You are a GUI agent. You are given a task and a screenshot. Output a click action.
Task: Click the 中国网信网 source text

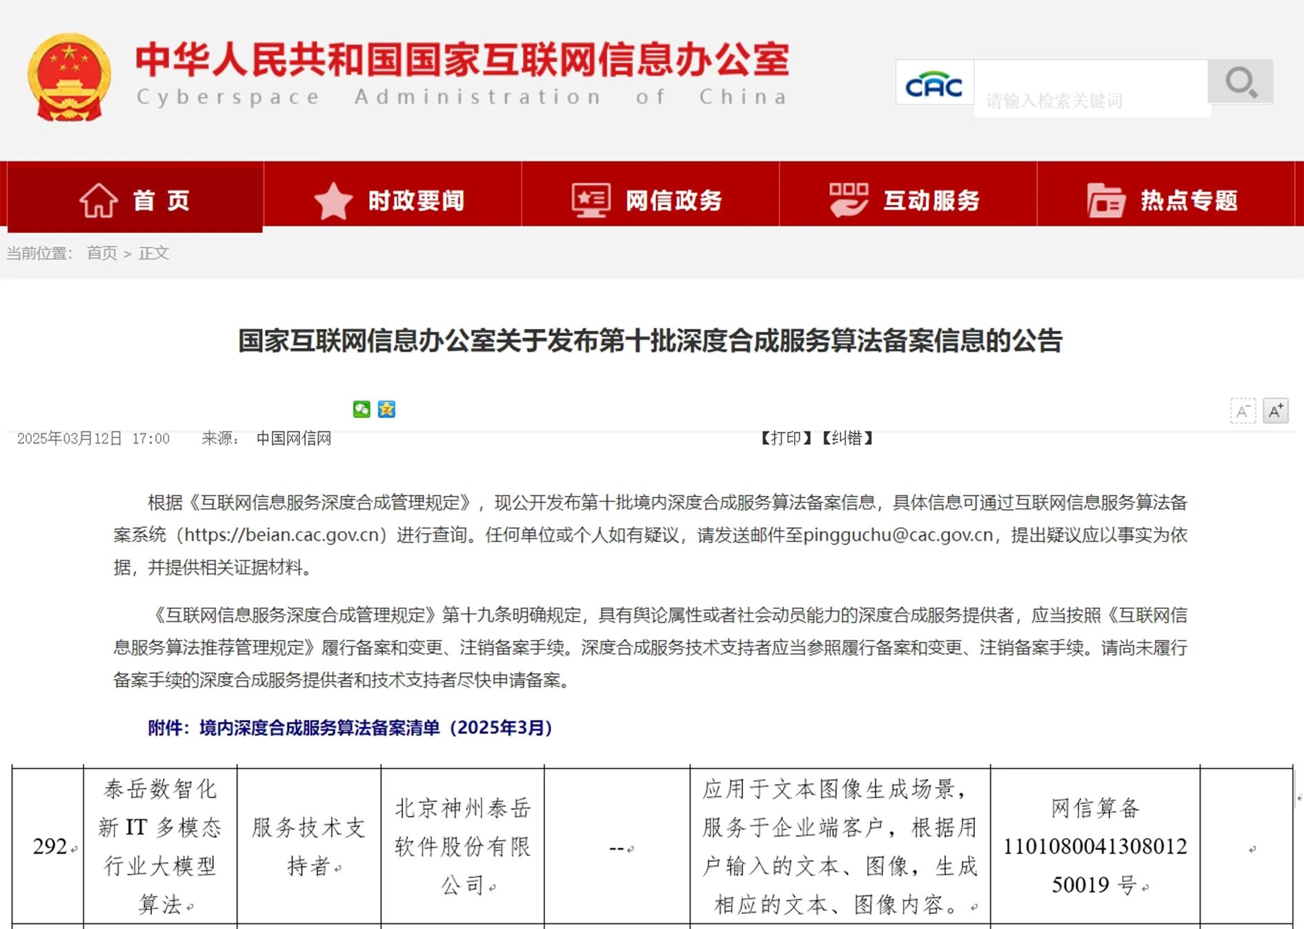pyautogui.click(x=293, y=439)
